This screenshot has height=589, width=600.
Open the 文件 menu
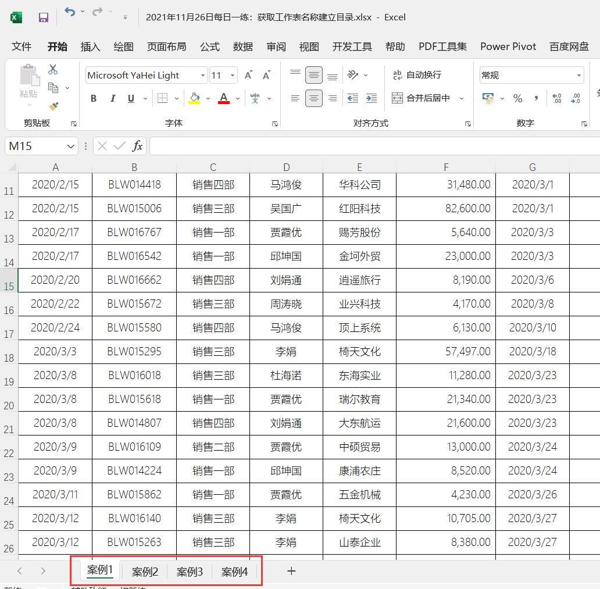tap(21, 47)
